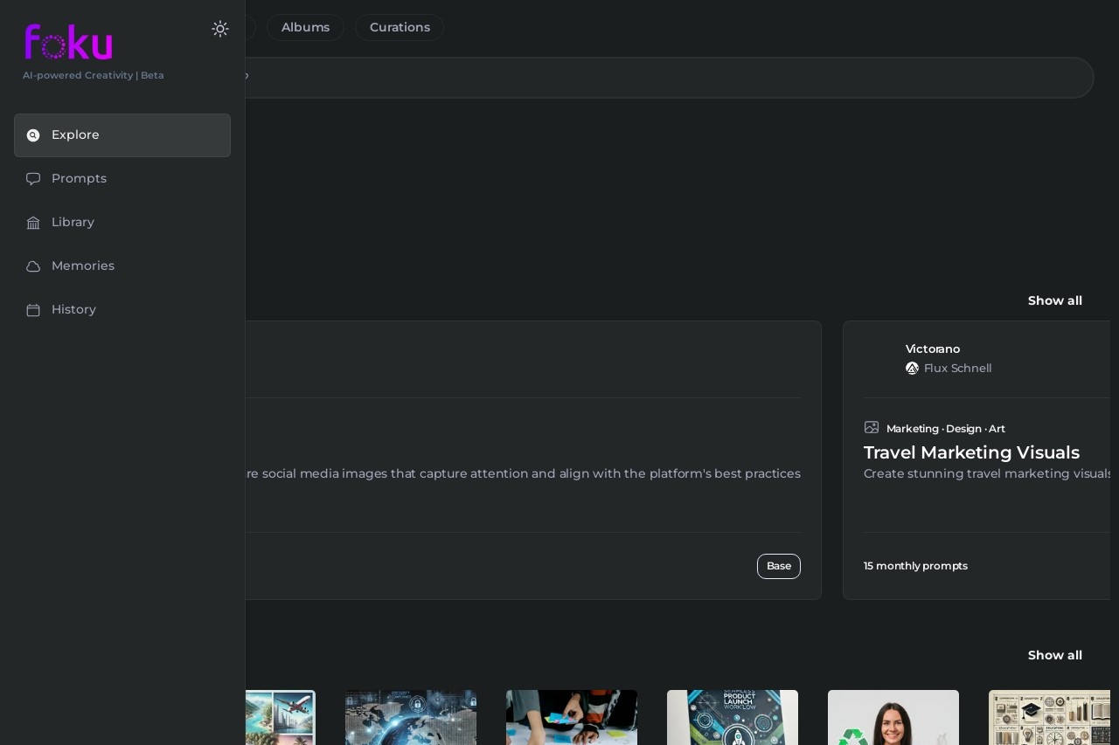This screenshot has width=1119, height=745.
Task: Click Show all above the prompt cards
Action: point(1055,300)
